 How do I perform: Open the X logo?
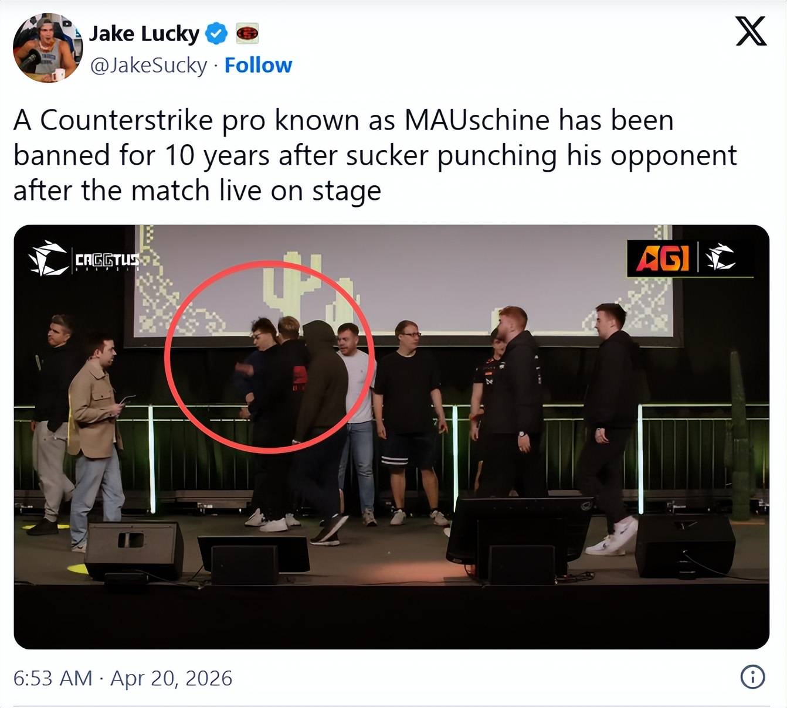(x=751, y=31)
